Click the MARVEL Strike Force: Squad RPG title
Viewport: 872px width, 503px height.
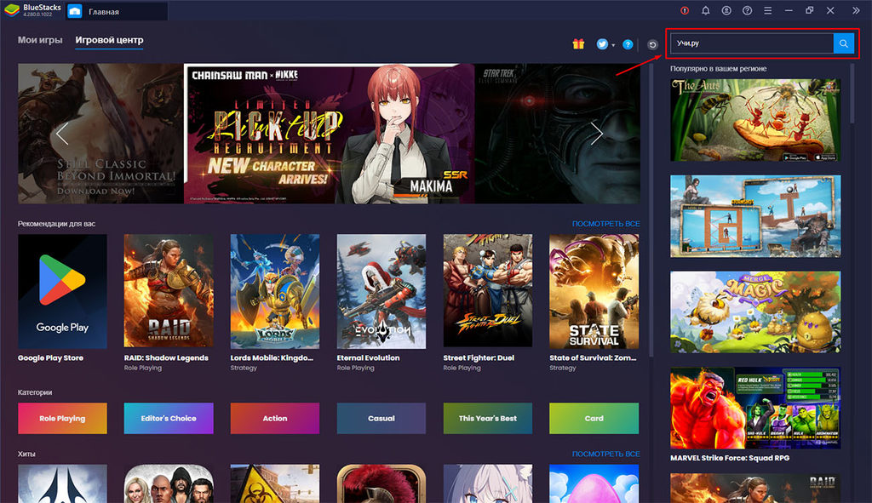click(730, 458)
